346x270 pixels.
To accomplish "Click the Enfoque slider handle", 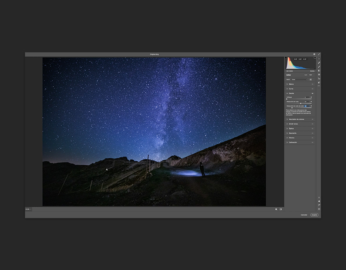I will tap(287, 99).
